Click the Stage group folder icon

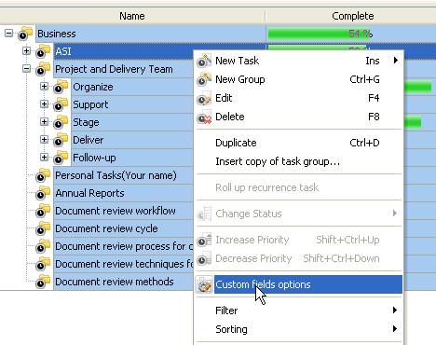tap(61, 122)
